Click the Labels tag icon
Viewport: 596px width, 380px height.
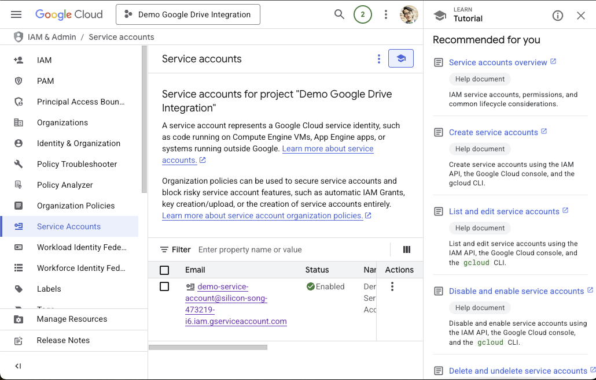(x=19, y=289)
